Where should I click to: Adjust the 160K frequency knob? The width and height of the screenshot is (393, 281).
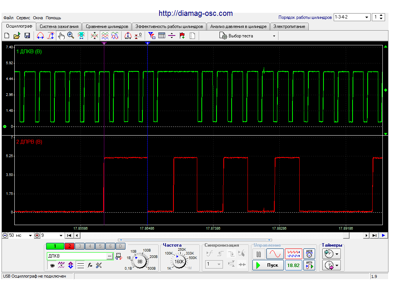click(x=179, y=261)
